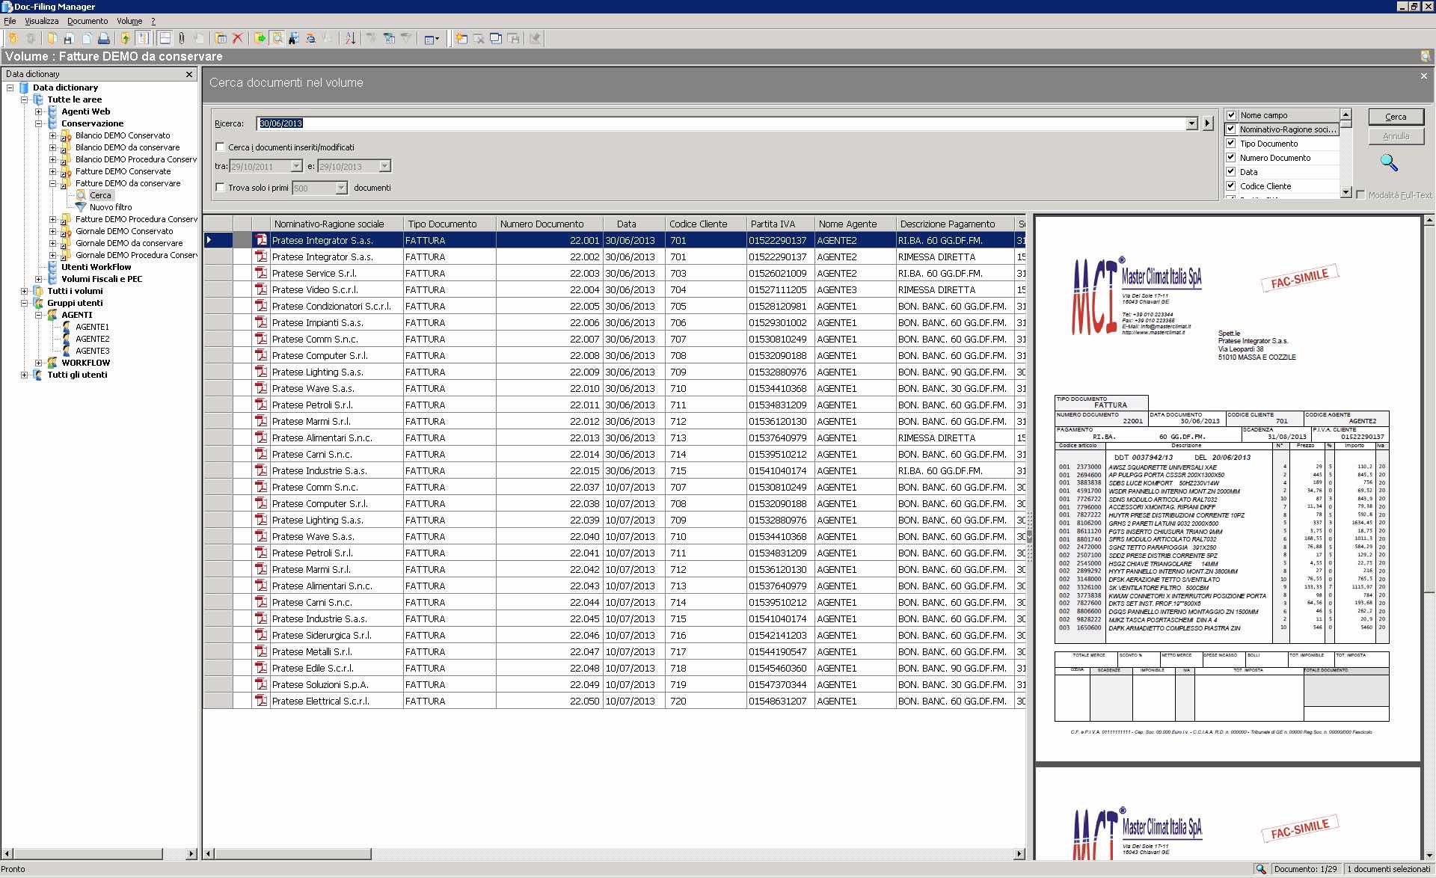Click the large blue magnifying glass icon
The image size is (1436, 878).
pyautogui.click(x=1389, y=162)
